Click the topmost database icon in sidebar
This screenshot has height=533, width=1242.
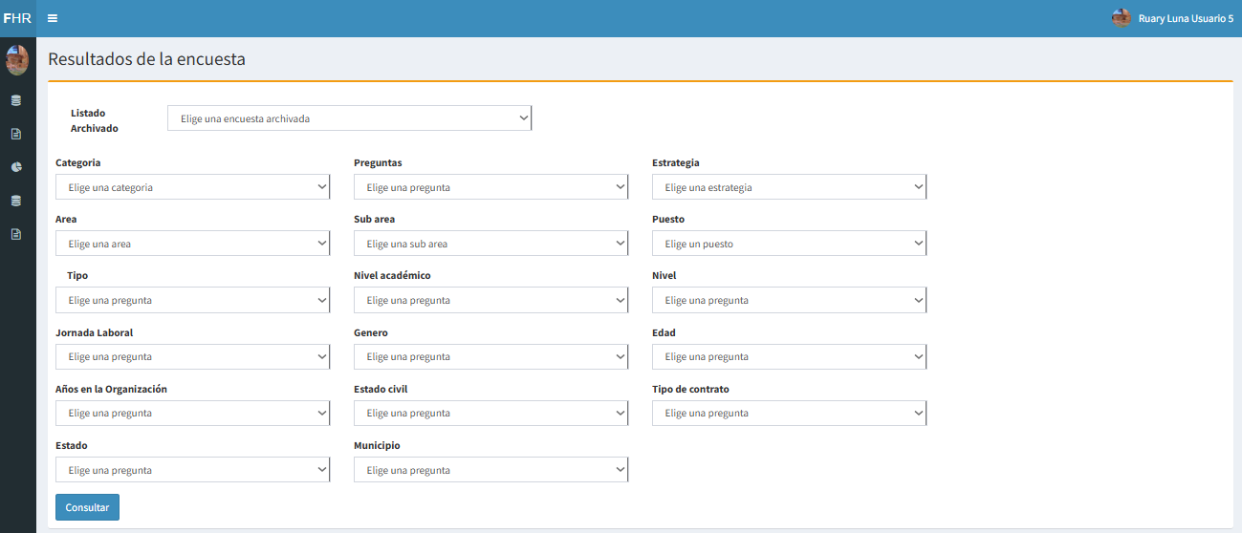tap(16, 100)
